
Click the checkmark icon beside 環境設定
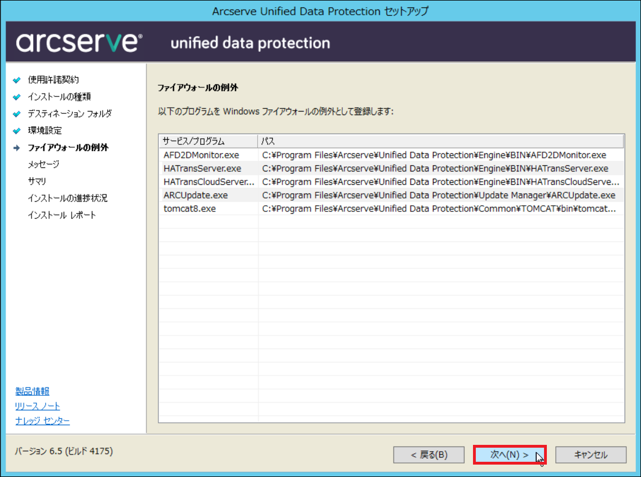point(17,131)
